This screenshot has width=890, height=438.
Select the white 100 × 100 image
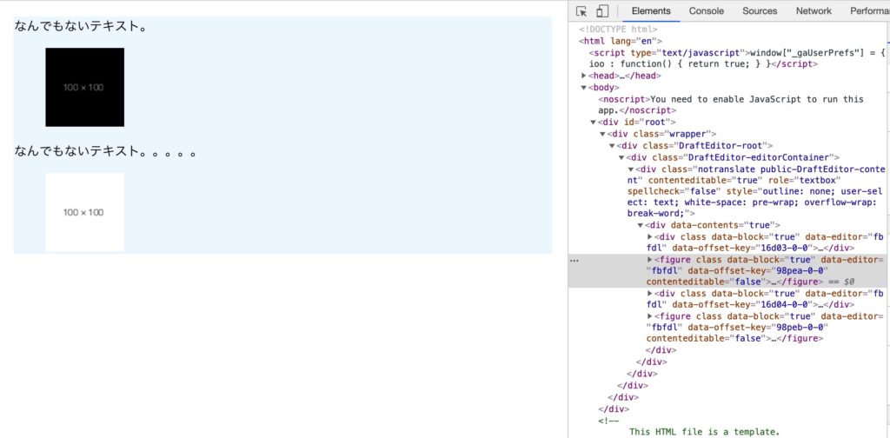[x=84, y=212]
